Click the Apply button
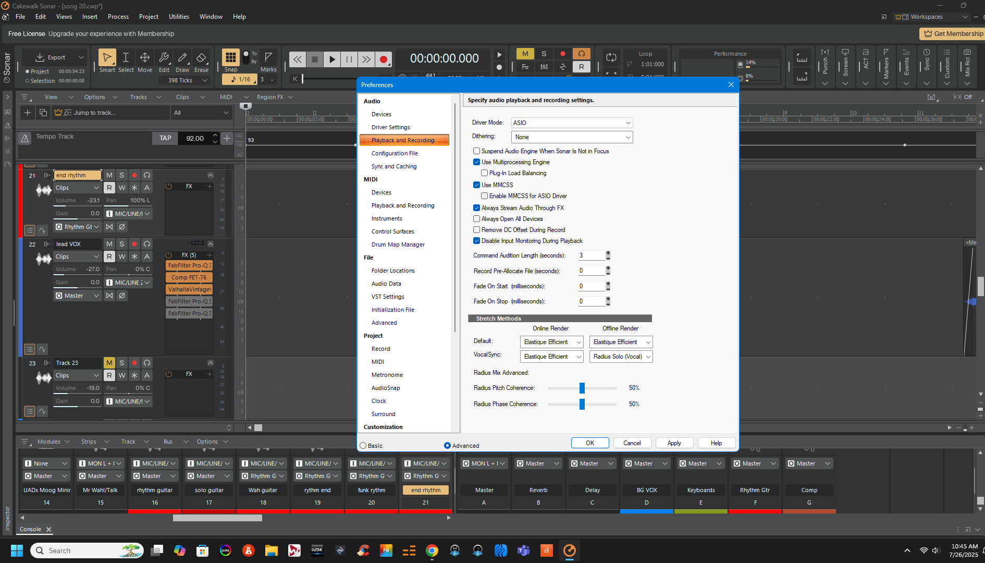Image resolution: width=985 pixels, height=563 pixels. [674, 443]
